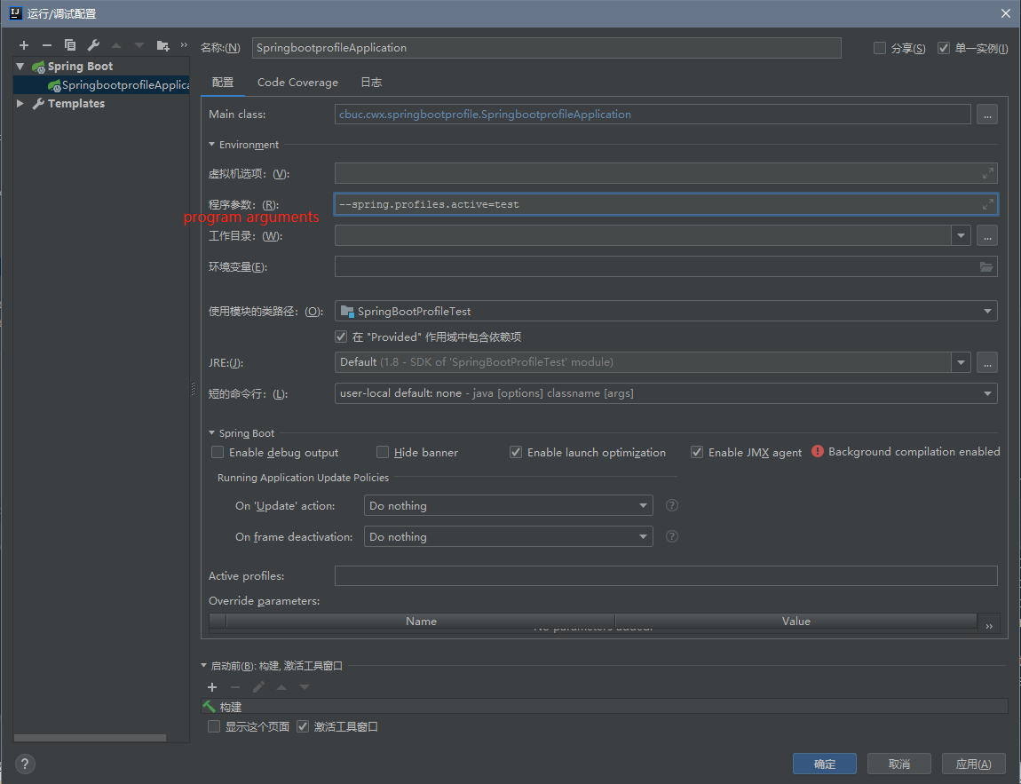Screen dimensions: 1021x784
Task: Switch to the Code Coverage tab
Action: pyautogui.click(x=297, y=82)
